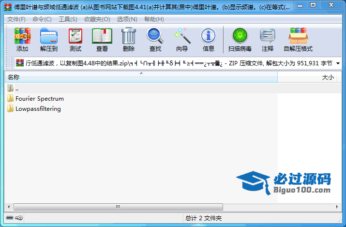346x227 pixels.
Task: Sort by 大小 column header
Action: click(x=307, y=77)
